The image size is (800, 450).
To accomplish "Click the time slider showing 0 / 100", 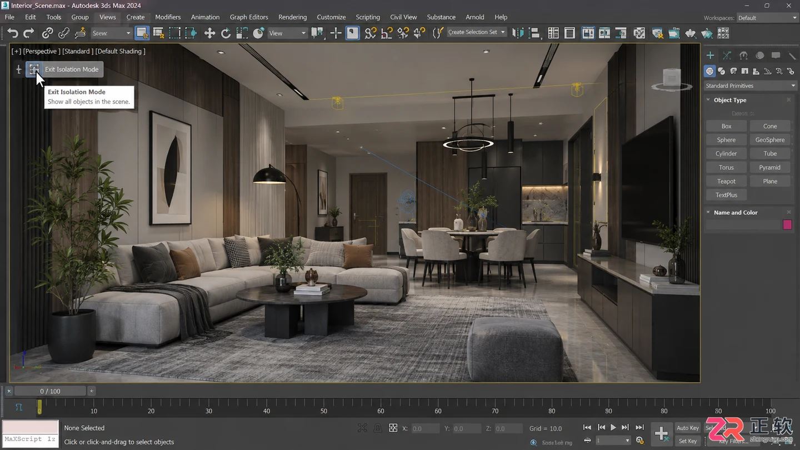I will click(x=50, y=391).
